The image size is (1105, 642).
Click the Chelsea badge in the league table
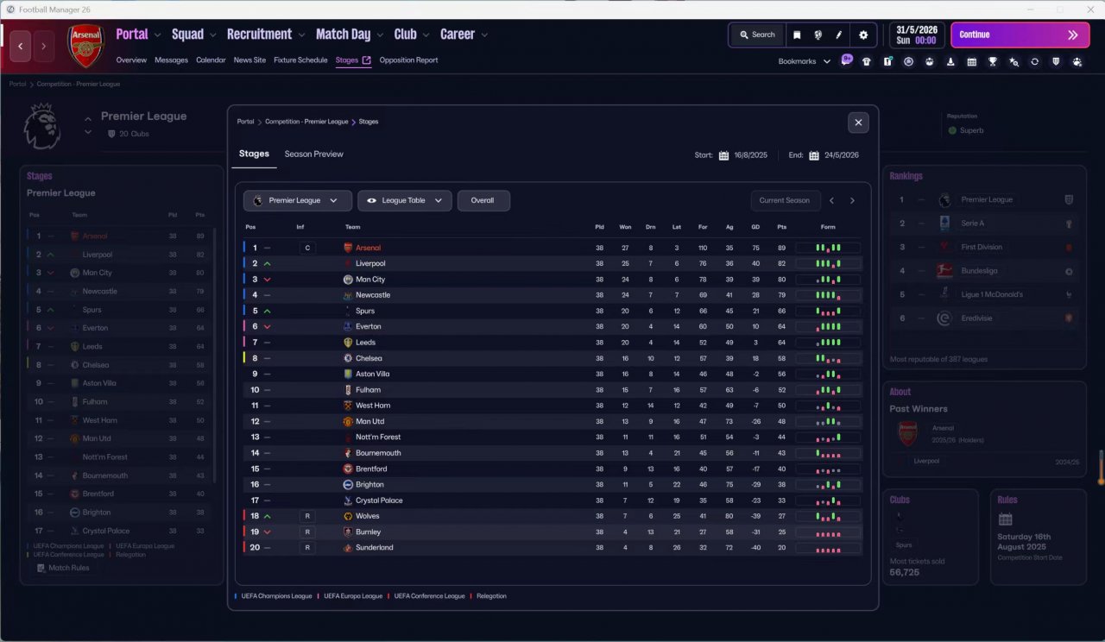point(348,358)
